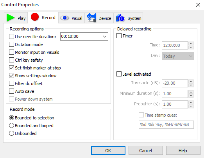Open Help for Control Properties
This screenshot has width=204, height=158.
click(x=183, y=151)
